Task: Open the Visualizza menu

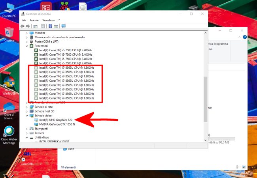Action: coord(48,20)
